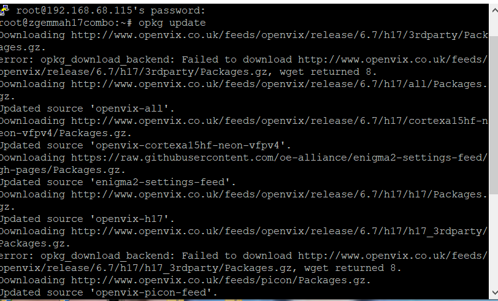Click the 'opkg update' command text
The width and height of the screenshot is (498, 301).
pyautogui.click(x=172, y=23)
